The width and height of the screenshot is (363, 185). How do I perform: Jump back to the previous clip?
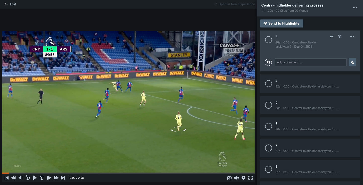pyautogui.click(x=7, y=178)
